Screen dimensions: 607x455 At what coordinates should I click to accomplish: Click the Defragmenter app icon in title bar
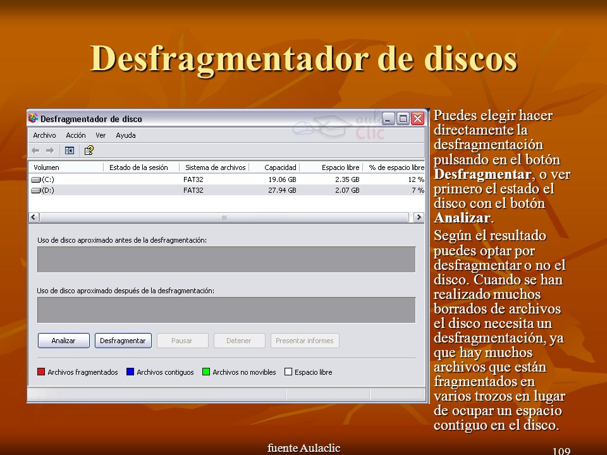coord(34,118)
